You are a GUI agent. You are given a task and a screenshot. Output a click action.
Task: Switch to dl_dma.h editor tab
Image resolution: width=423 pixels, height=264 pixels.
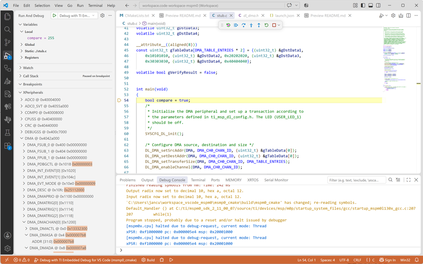pyautogui.click(x=251, y=16)
